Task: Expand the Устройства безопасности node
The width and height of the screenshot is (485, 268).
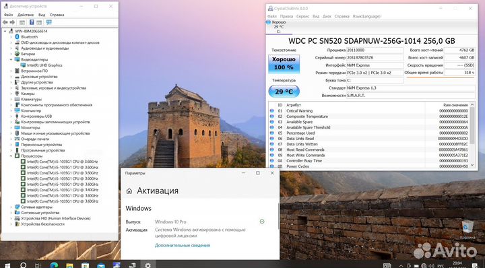Action: click(11, 224)
